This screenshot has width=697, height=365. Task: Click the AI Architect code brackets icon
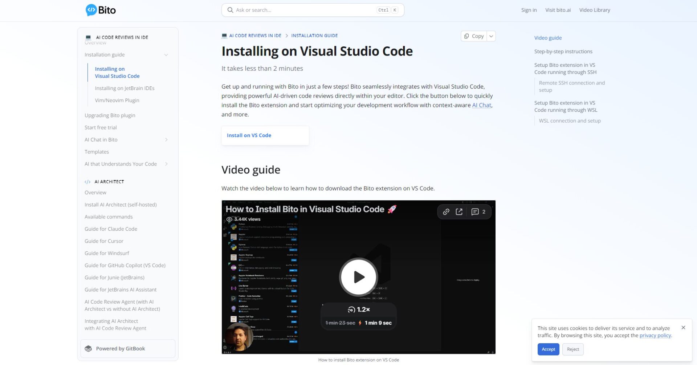[87, 181]
